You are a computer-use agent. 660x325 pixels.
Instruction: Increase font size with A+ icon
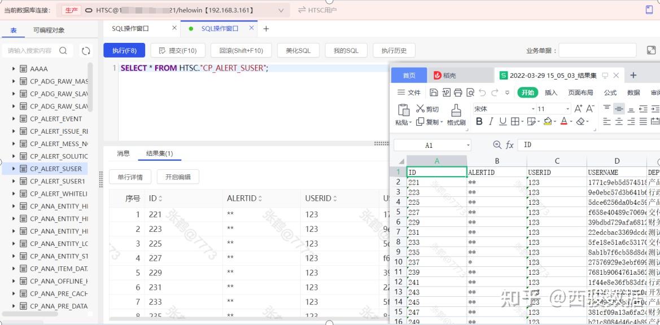[578, 108]
